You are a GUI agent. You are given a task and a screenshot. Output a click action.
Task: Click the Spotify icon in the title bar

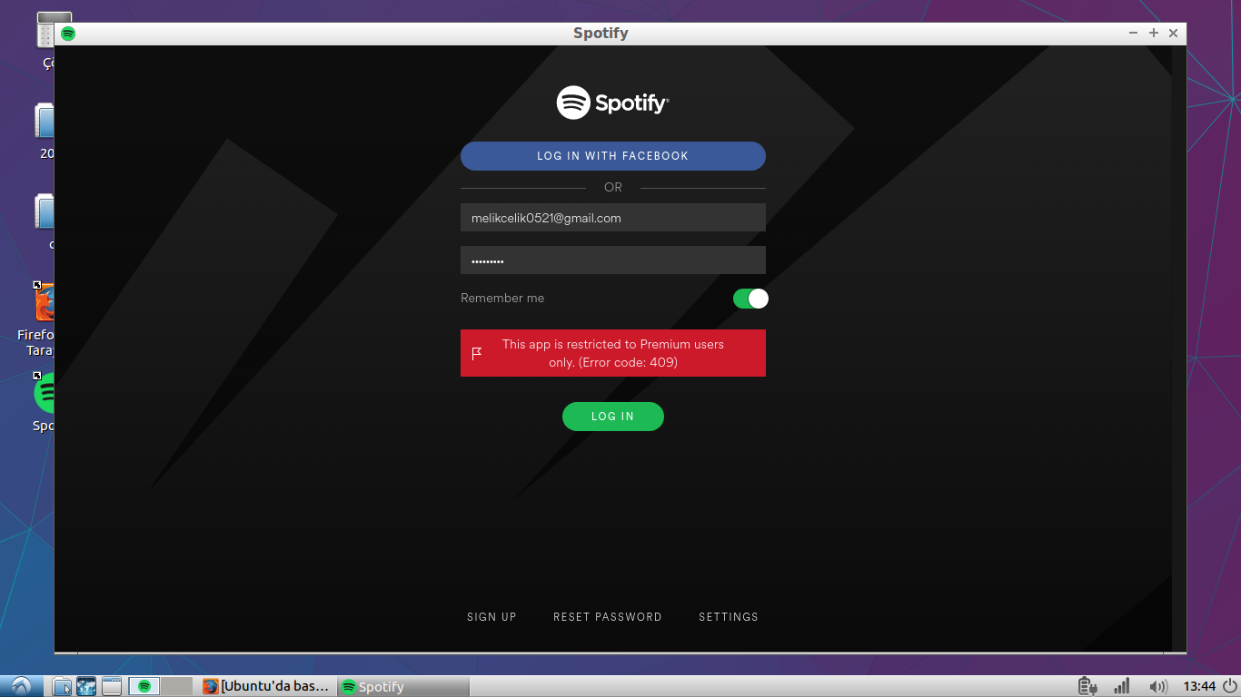[68, 34]
